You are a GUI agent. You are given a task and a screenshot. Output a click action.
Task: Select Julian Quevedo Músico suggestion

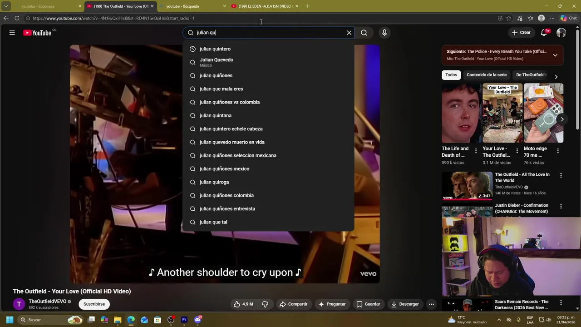[x=268, y=62]
